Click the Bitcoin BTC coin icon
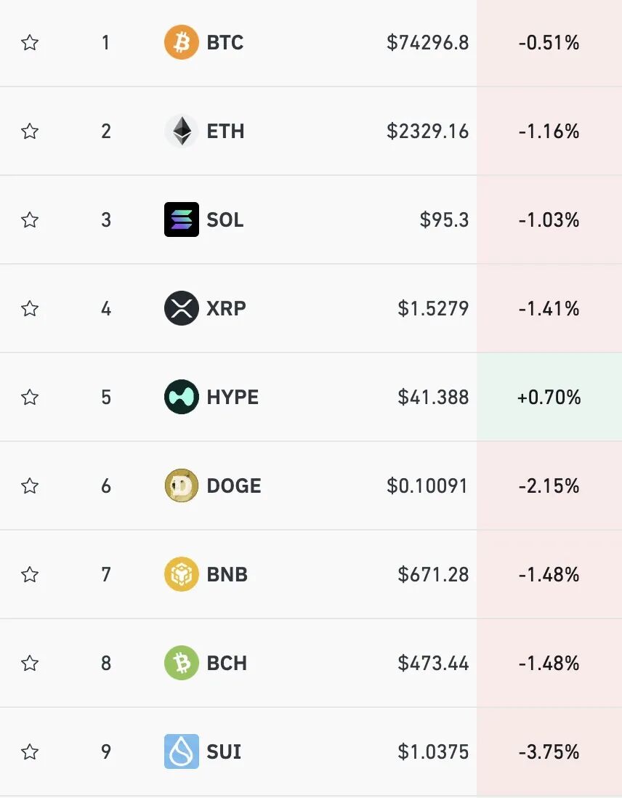 pyautogui.click(x=182, y=42)
